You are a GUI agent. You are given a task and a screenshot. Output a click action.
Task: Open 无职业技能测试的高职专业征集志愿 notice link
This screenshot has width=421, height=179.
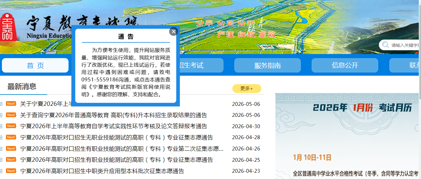[x=116, y=138]
